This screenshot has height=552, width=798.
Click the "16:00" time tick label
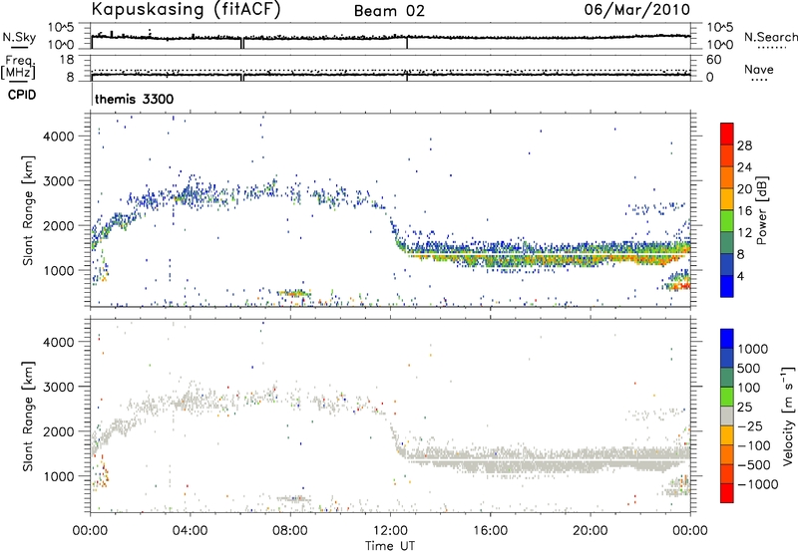tap(490, 531)
